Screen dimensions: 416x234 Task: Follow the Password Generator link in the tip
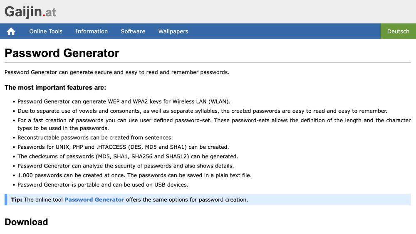coord(94,200)
